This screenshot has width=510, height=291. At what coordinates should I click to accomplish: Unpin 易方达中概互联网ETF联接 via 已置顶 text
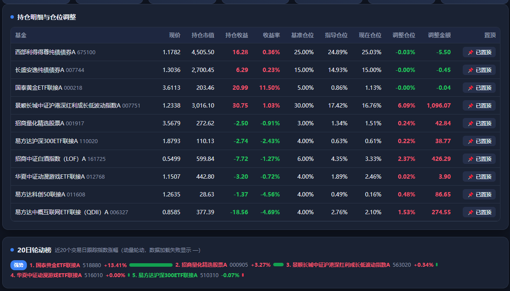[483, 213]
